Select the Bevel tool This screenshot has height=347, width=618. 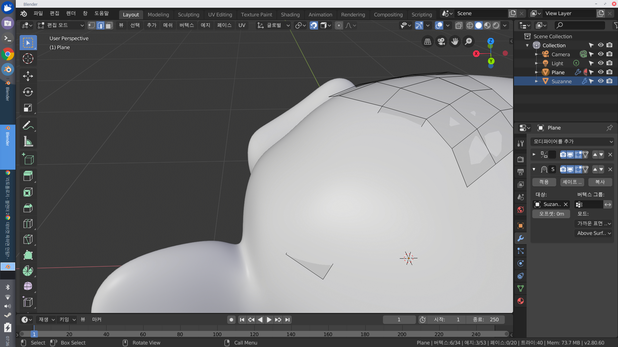(28, 208)
